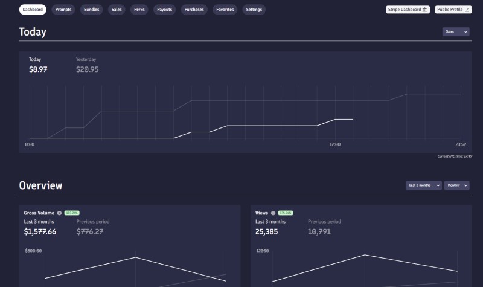The width and height of the screenshot is (483, 287).
Task: Click the 12000 axis label in Views chart
Action: [x=263, y=251]
